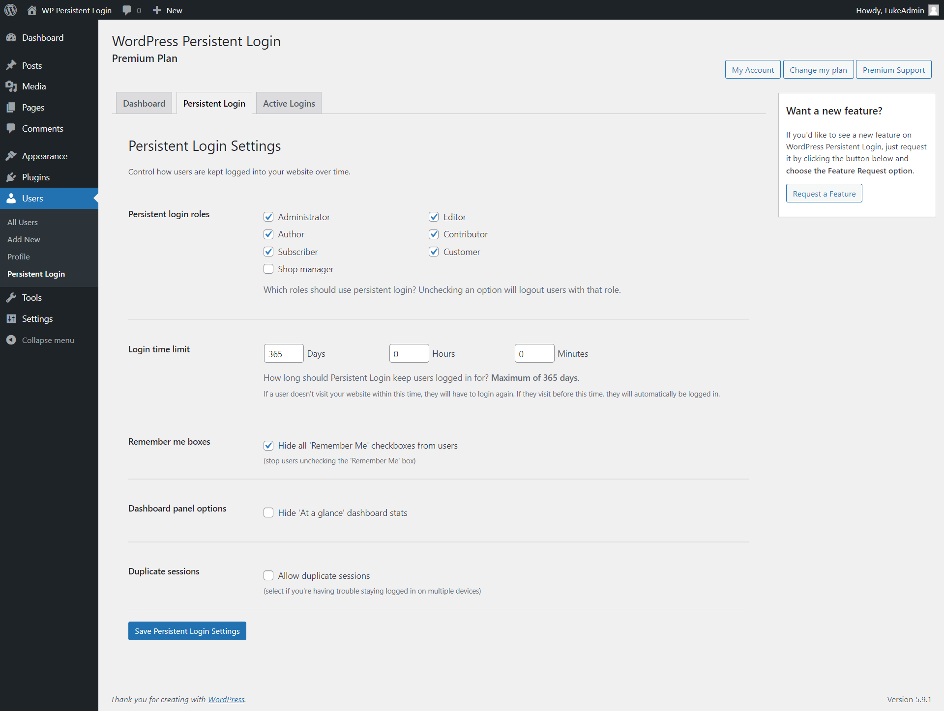Focus the Minutes input field
The image size is (944, 711).
click(534, 353)
